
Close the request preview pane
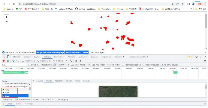pyautogui.click(x=33, y=81)
